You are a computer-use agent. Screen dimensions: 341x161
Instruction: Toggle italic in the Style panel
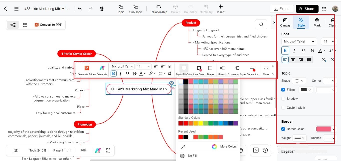[x=294, y=50]
